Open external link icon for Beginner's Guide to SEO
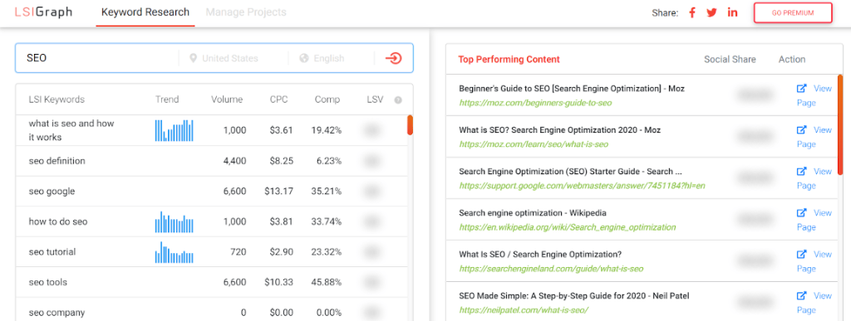851x321 pixels. pyautogui.click(x=801, y=88)
